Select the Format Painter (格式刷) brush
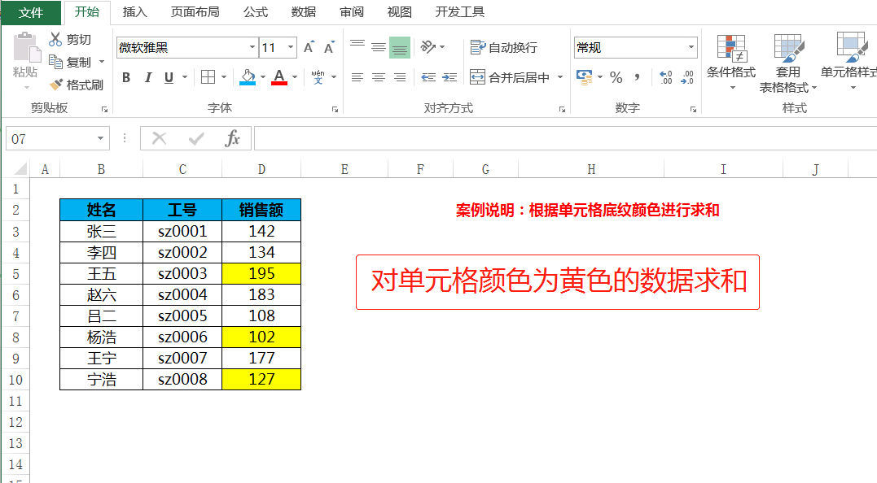877x483 pixels. 56,85
